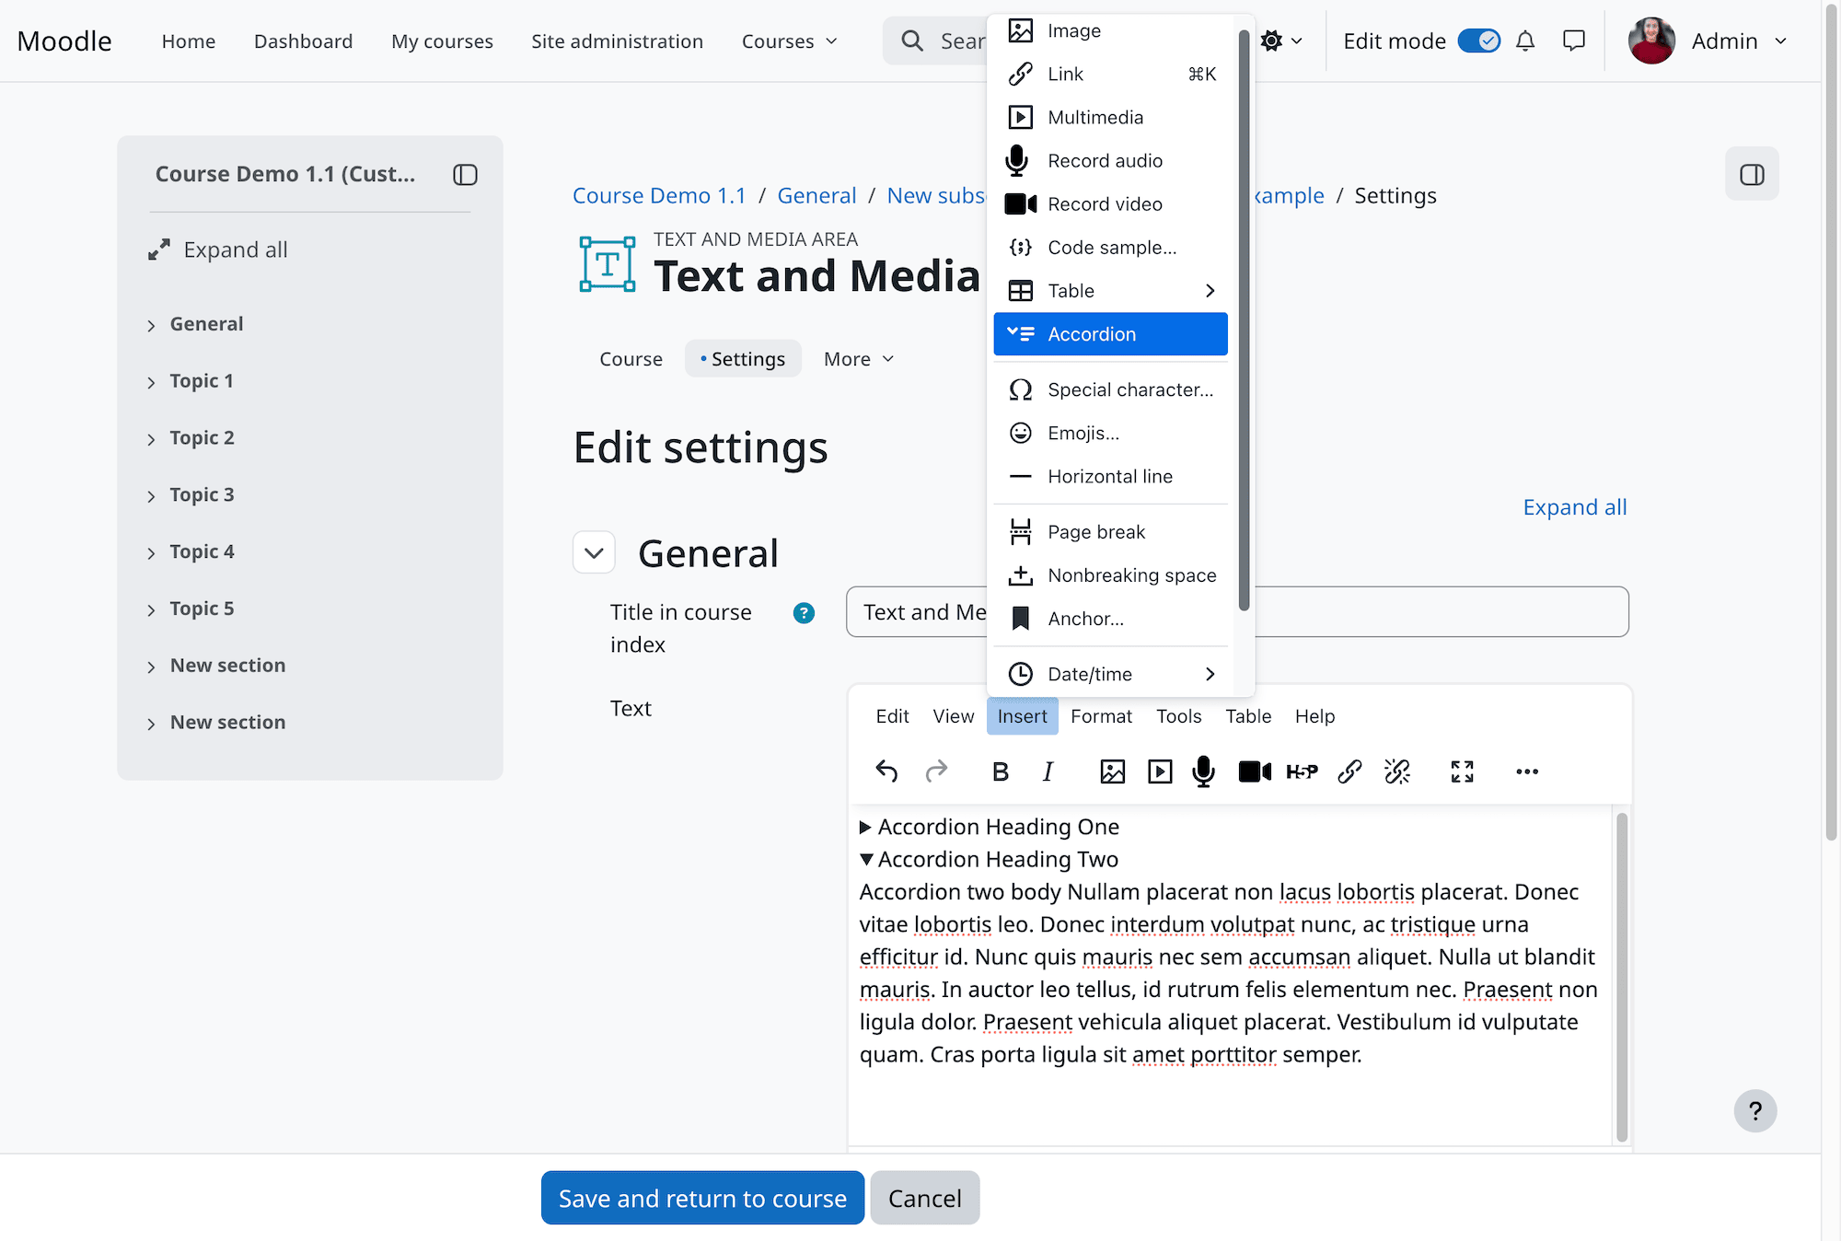Click the admin user avatar
Screen dimensions: 1841x1241
click(1651, 41)
